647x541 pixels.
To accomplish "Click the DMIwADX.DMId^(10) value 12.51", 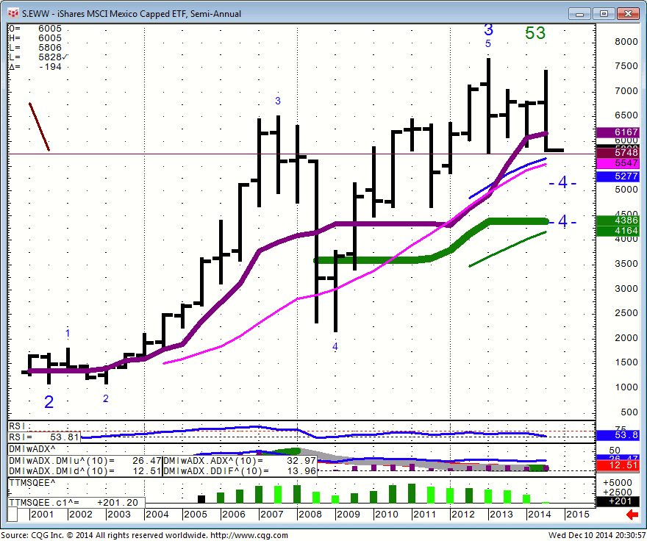I will pyautogui.click(x=147, y=471).
